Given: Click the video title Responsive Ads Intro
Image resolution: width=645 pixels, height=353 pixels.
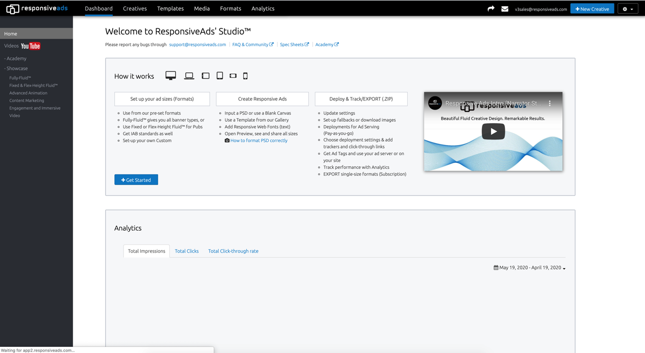Looking at the screenshot, I should 493,103.
